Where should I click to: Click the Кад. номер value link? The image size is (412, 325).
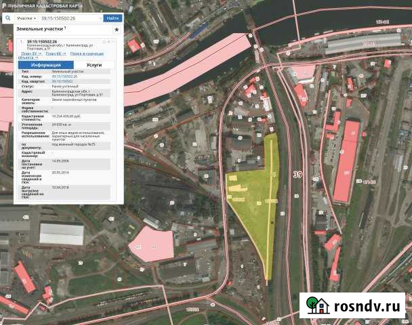coord(66,77)
